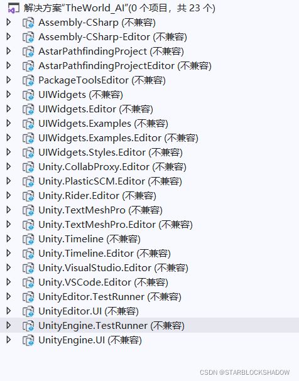Expand the PackageToolsEditor project node
Image resolution: width=299 pixels, height=381 pixels.
coord(9,80)
